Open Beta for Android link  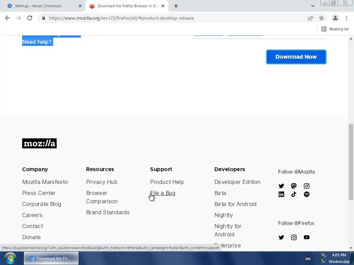(235, 204)
